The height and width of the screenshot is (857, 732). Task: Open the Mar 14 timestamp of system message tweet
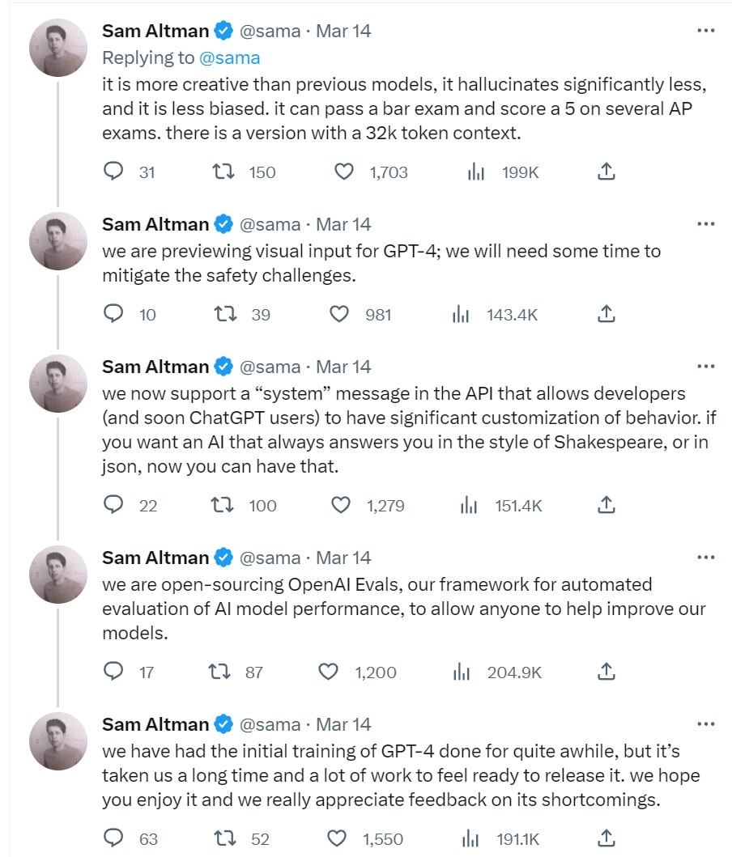point(343,367)
